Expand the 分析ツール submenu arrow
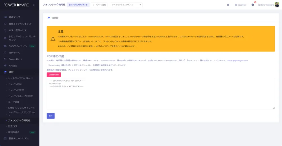 click(35, 53)
